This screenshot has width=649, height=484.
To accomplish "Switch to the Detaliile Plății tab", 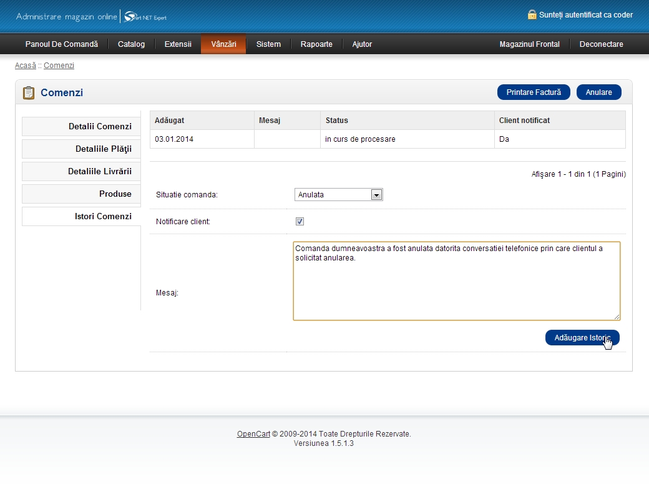I will pyautogui.click(x=81, y=149).
